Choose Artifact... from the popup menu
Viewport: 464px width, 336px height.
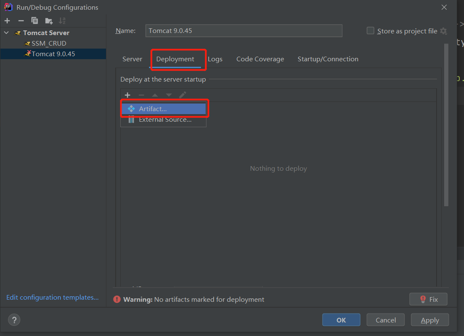(164, 109)
